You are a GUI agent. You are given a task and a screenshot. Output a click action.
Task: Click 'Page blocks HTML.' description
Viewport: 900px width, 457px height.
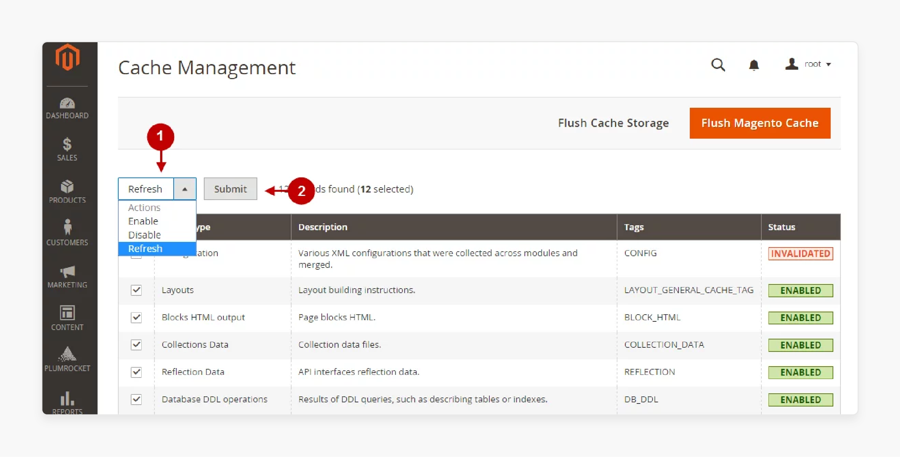[336, 318]
